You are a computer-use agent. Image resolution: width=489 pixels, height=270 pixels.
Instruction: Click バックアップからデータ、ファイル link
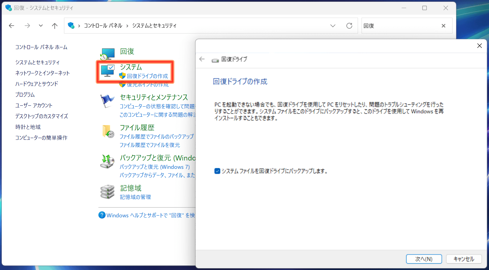click(x=157, y=175)
